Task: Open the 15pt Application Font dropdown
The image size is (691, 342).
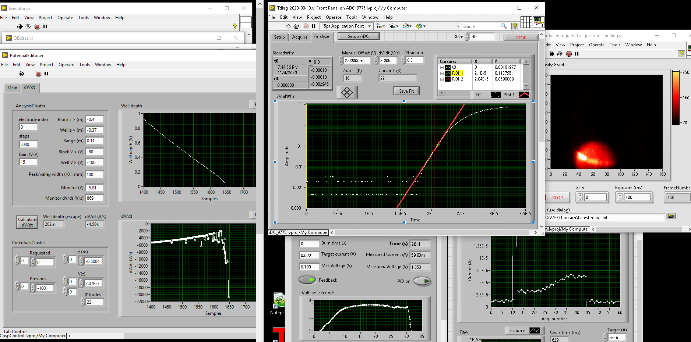Action: click(346, 26)
